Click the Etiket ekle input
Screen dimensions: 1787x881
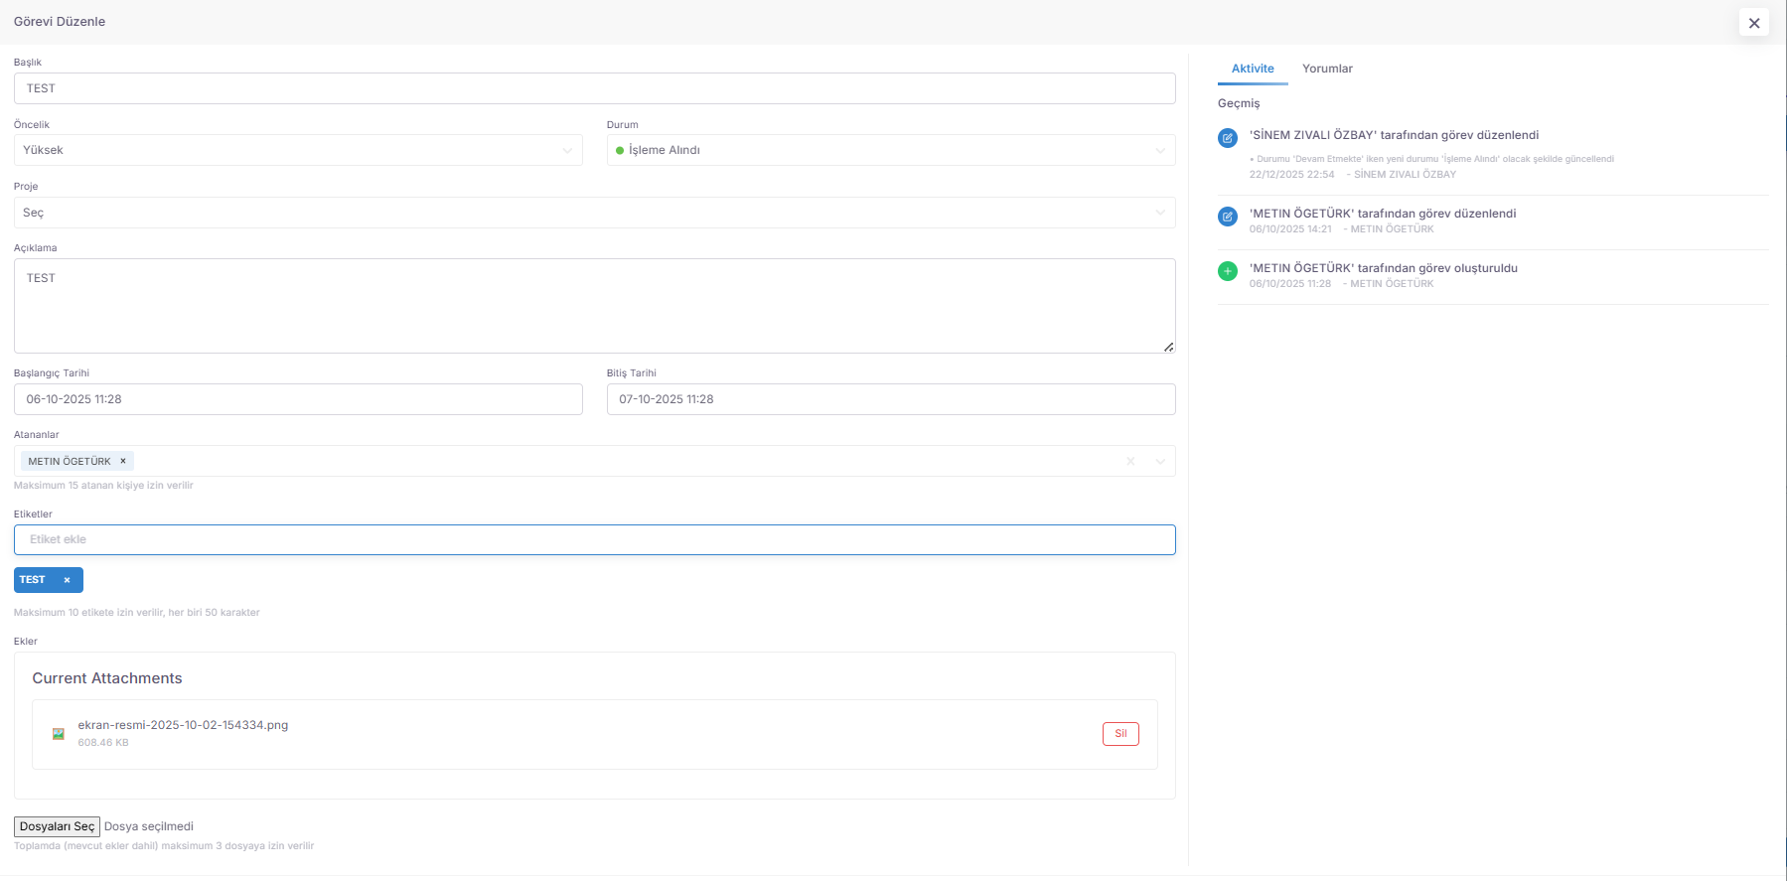pyautogui.click(x=595, y=539)
